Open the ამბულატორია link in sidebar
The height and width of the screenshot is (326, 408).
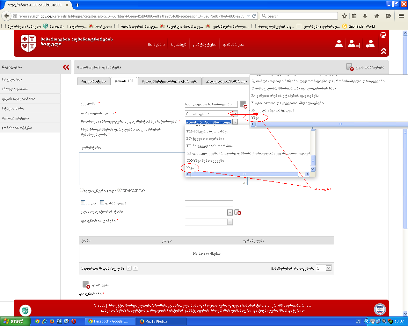click(15, 89)
